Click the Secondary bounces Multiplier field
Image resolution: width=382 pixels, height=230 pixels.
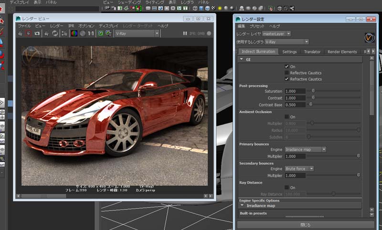[x=295, y=176]
